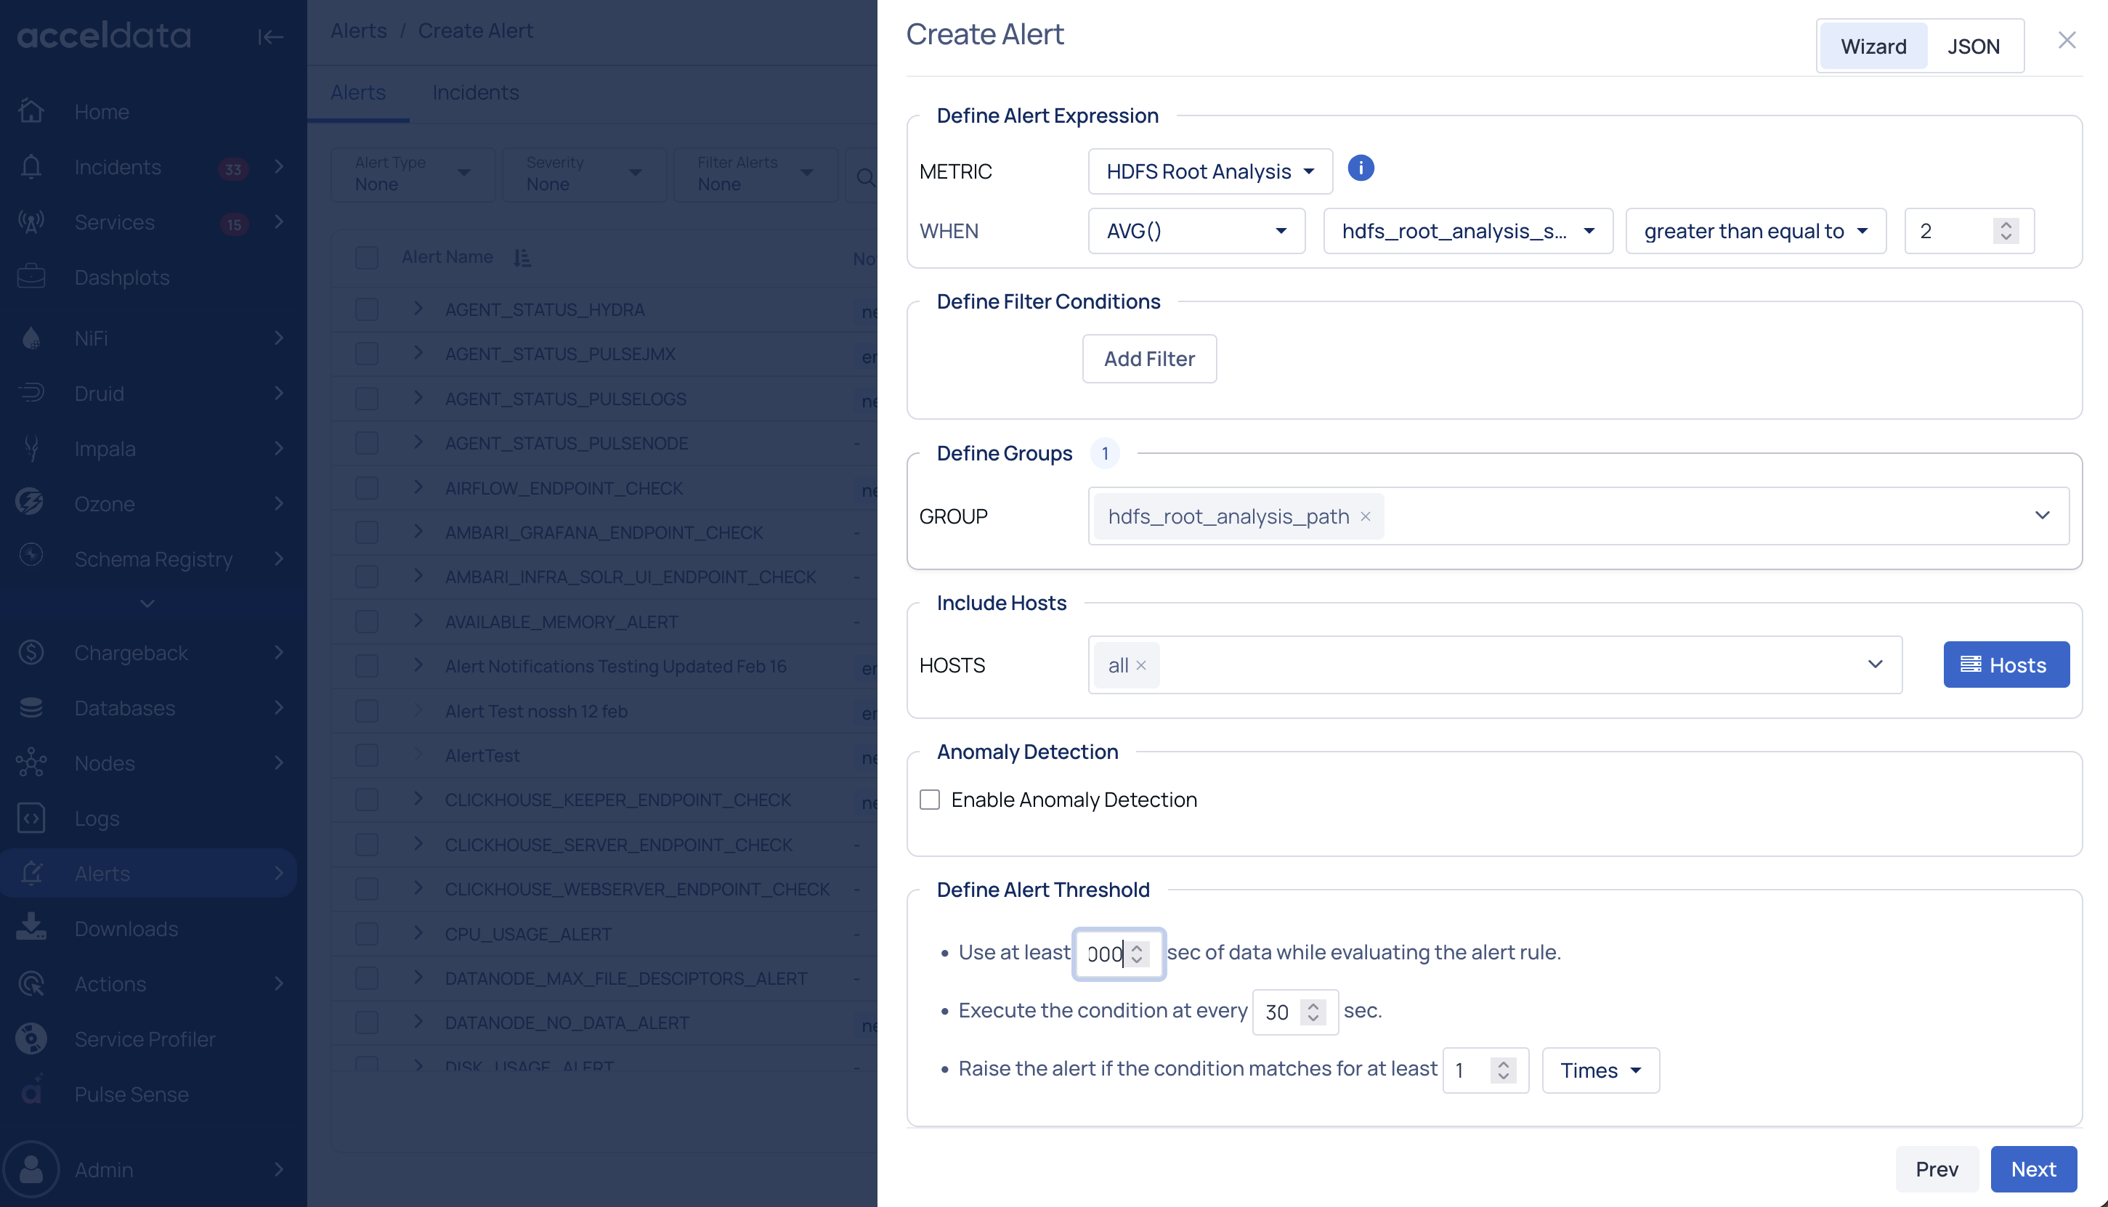The height and width of the screenshot is (1207, 2108).
Task: Click the 'Use at least' seconds input field
Action: (1105, 954)
